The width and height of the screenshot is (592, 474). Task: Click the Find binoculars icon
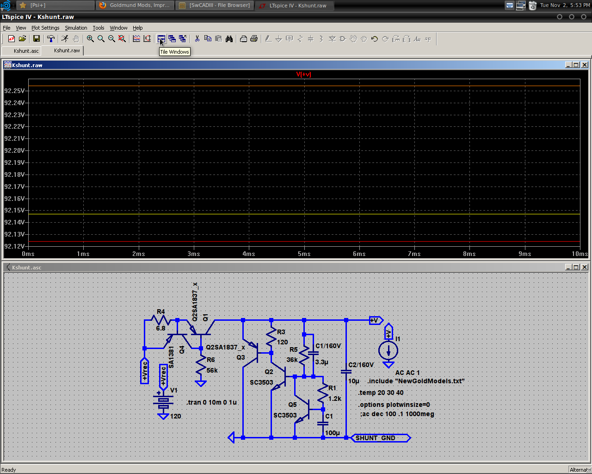point(229,39)
